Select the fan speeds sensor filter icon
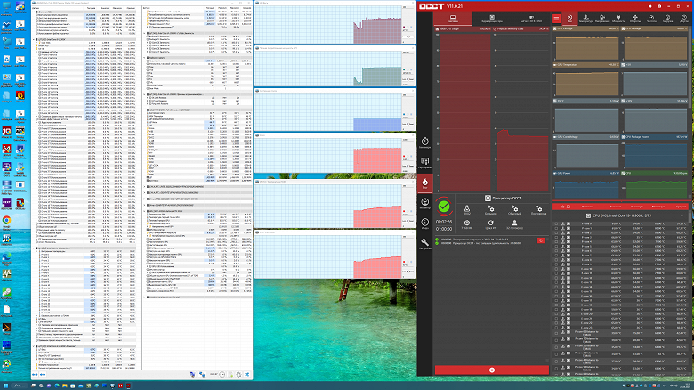Screen dimensions: 694x390 point(634,19)
